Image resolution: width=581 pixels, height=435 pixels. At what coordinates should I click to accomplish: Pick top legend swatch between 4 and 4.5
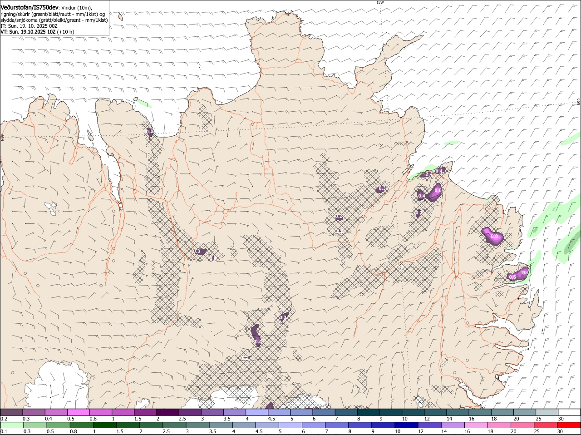tap(257, 412)
